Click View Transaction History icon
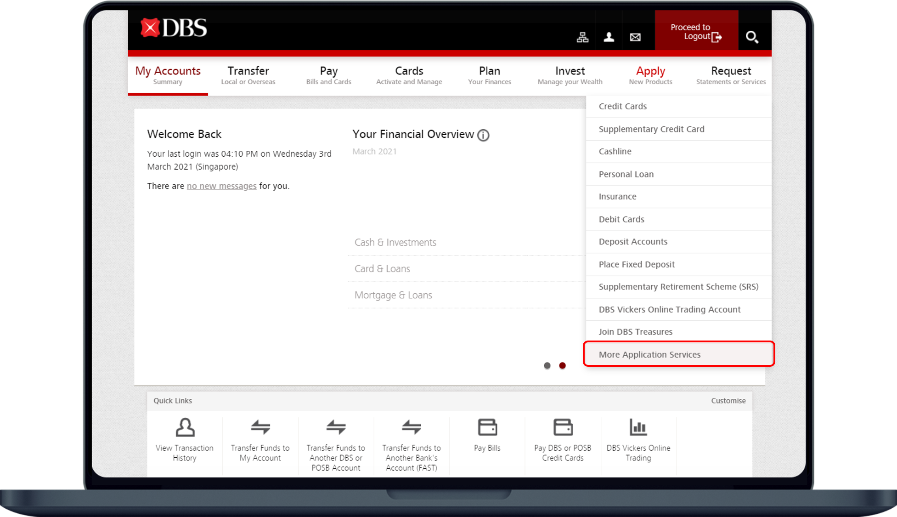Viewport: 897px width, 517px height. coord(185,427)
